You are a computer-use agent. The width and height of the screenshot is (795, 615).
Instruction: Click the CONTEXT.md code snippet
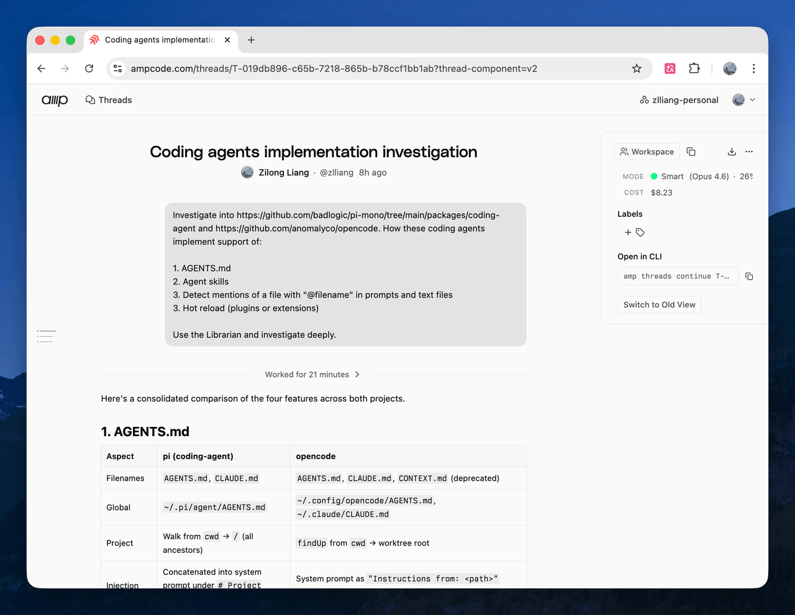coord(423,478)
